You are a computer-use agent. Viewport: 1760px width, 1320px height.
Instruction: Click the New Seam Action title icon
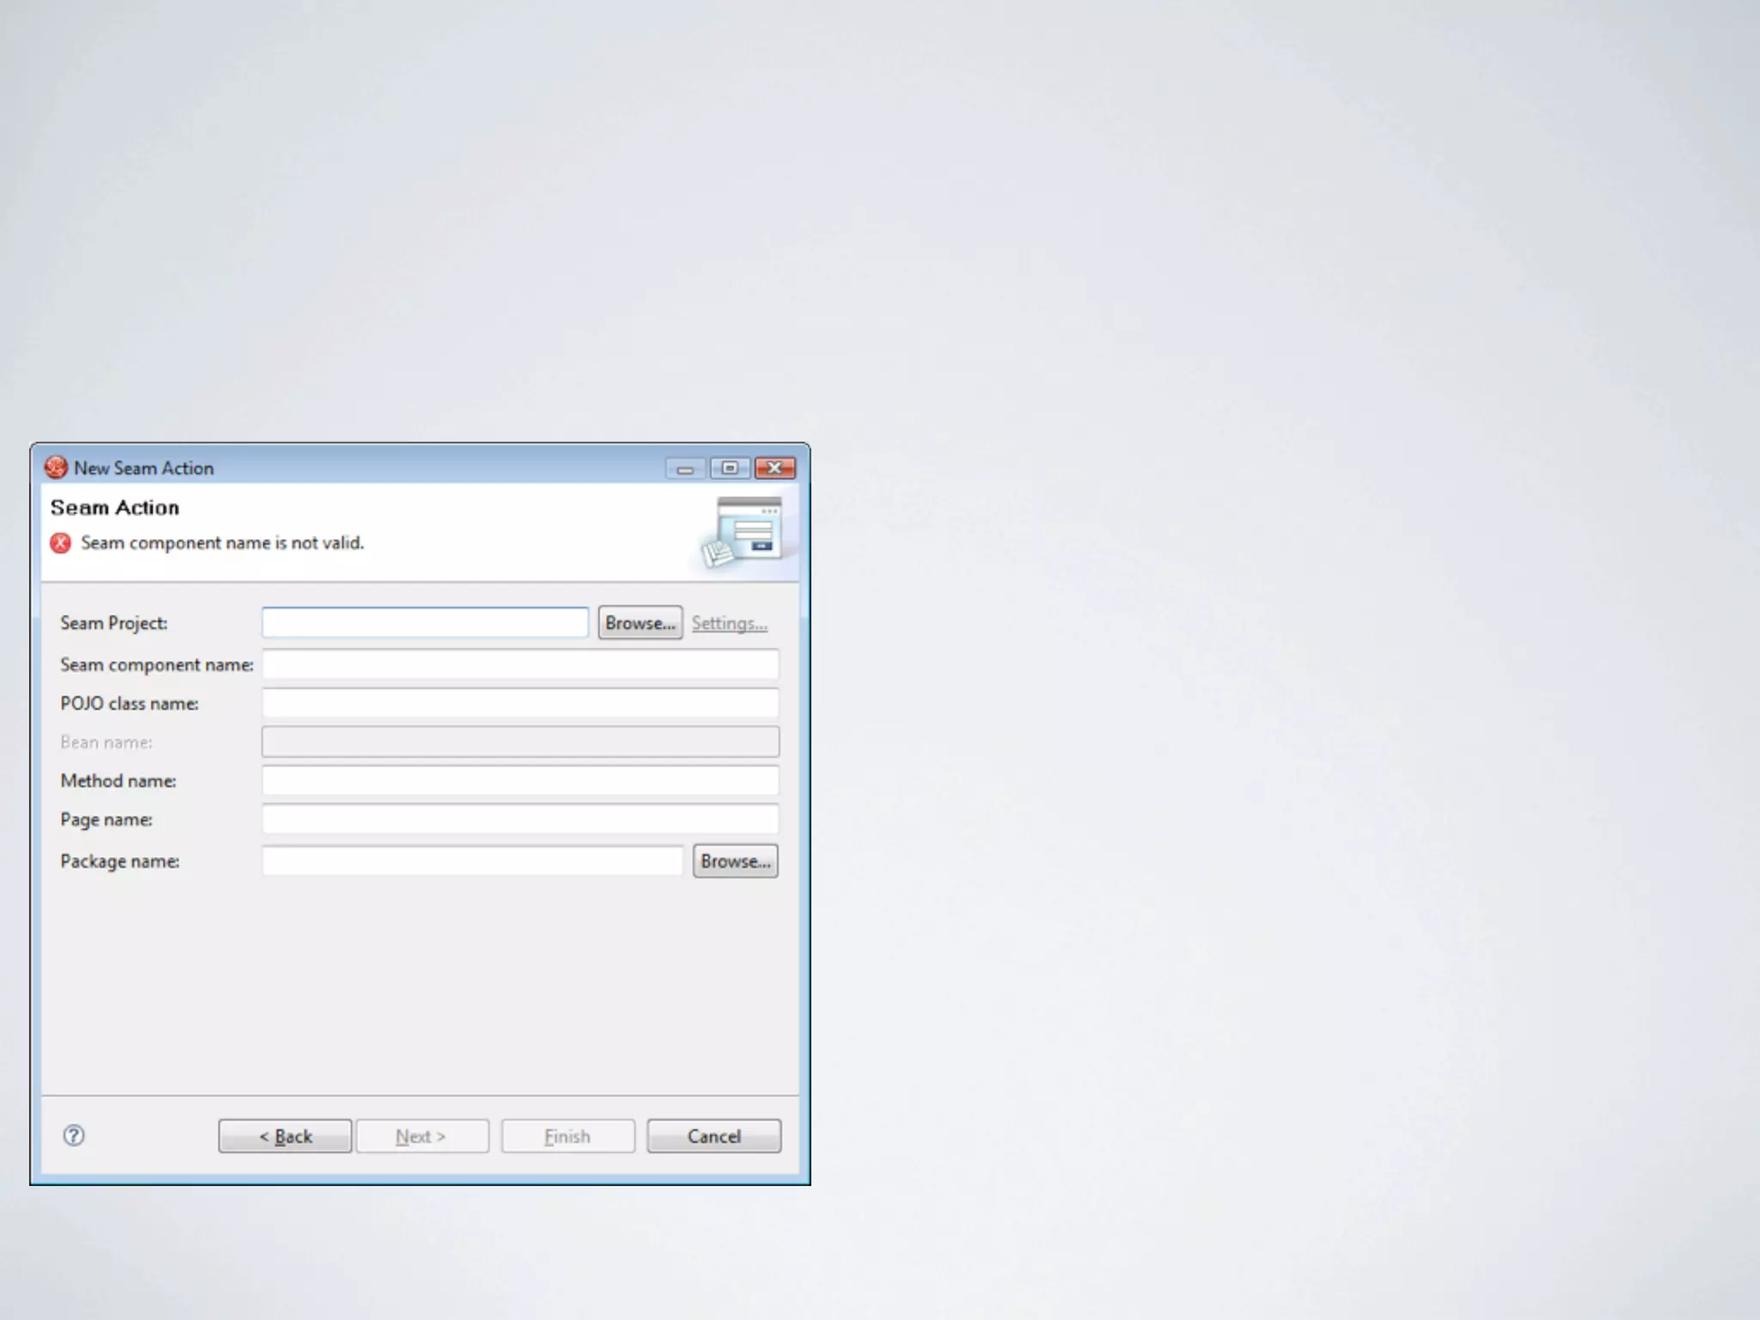point(56,467)
